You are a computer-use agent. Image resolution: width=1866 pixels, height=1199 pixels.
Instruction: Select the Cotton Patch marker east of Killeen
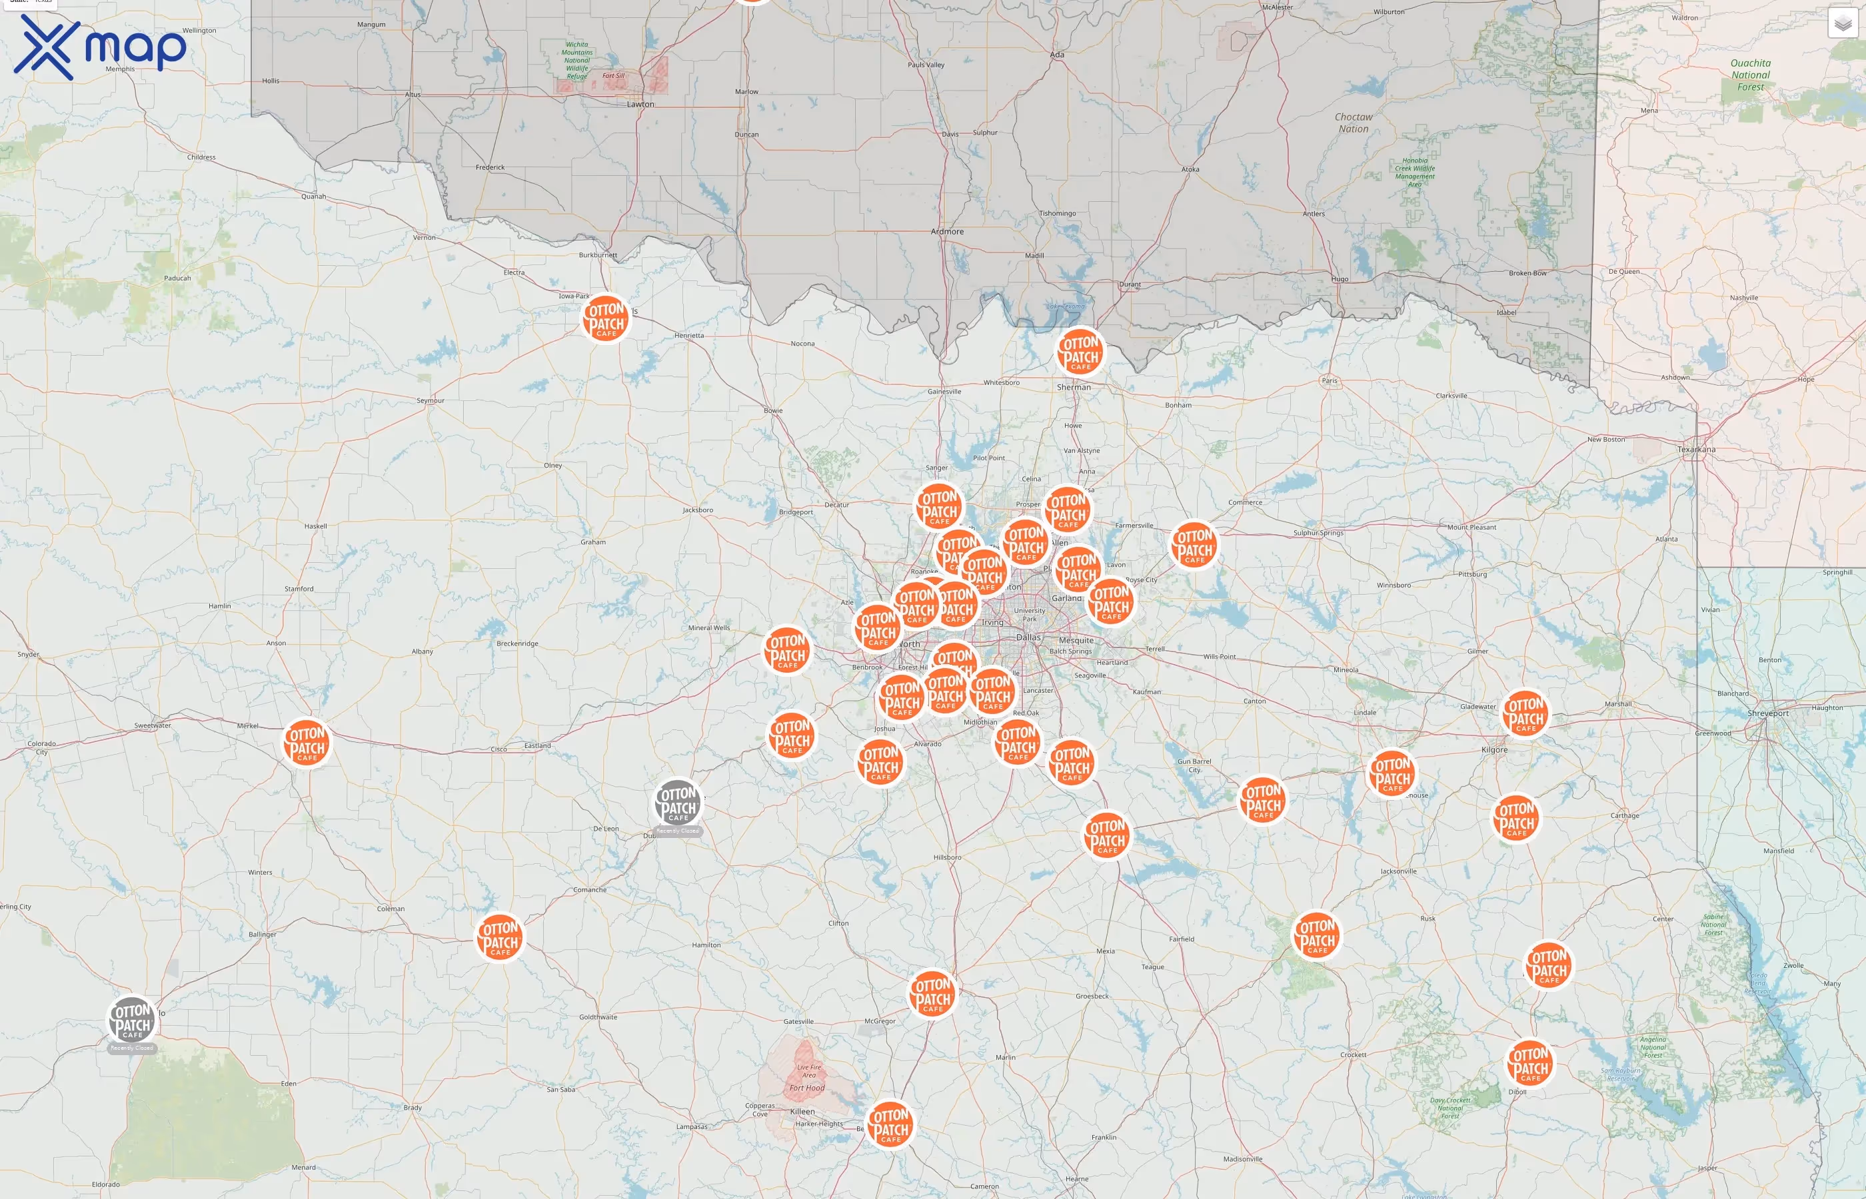pyautogui.click(x=890, y=1124)
